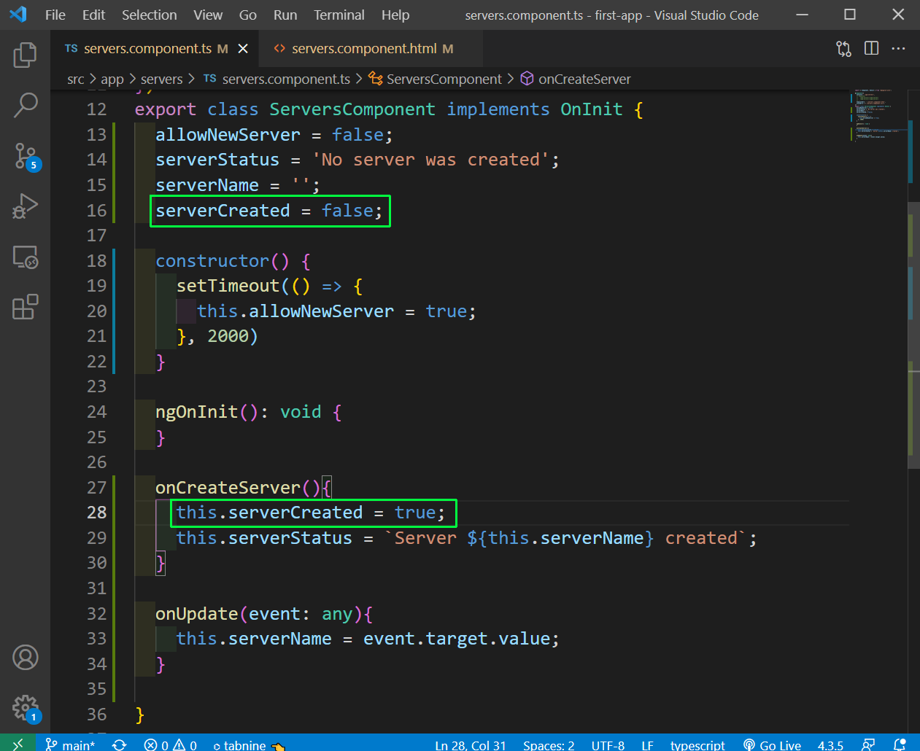Open the Run and Debug view
This screenshot has height=751, width=920.
point(25,206)
